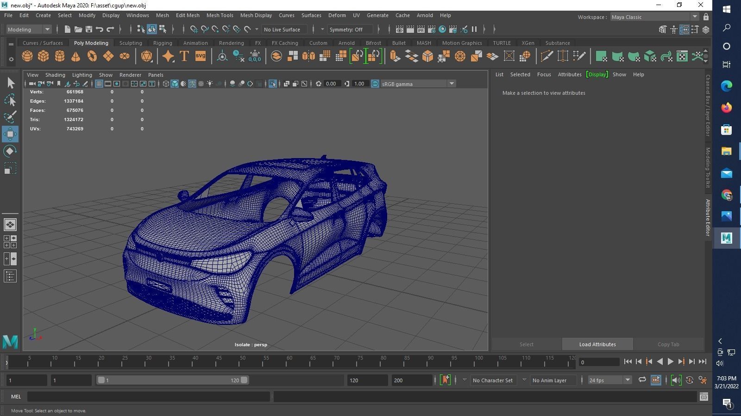
Task: Open the Edit Mesh menu
Action: (x=188, y=15)
